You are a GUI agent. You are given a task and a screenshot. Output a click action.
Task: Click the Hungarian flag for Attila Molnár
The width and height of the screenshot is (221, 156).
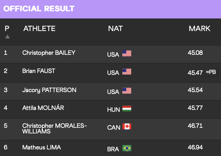coord(127,109)
